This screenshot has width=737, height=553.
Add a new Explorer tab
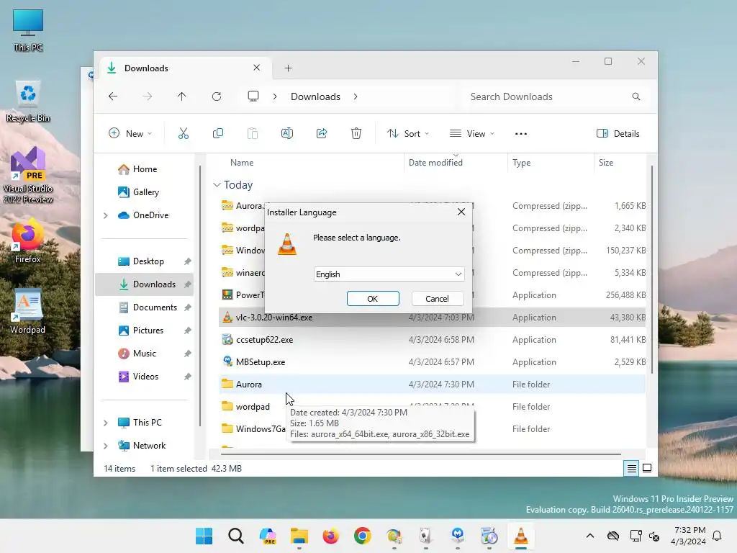(288, 68)
